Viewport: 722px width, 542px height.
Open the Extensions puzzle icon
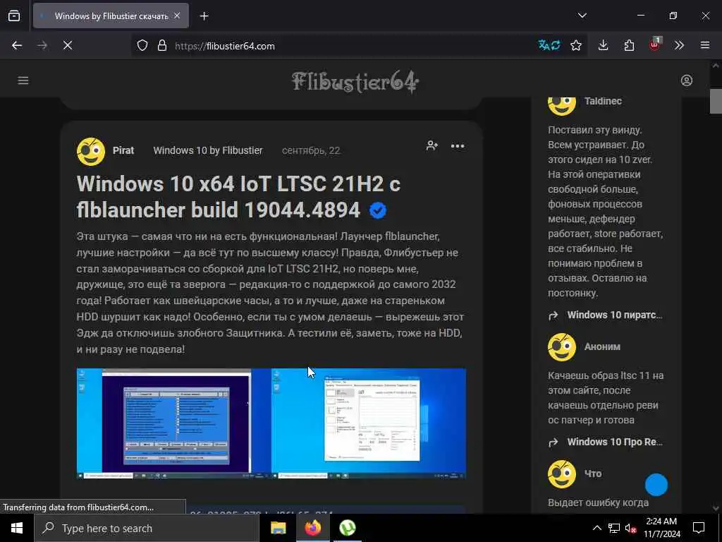pos(629,45)
